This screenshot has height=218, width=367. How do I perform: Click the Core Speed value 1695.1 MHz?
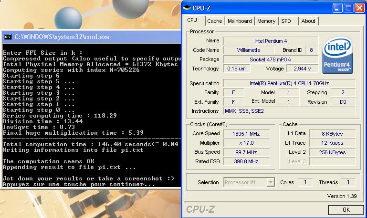pos(246,134)
